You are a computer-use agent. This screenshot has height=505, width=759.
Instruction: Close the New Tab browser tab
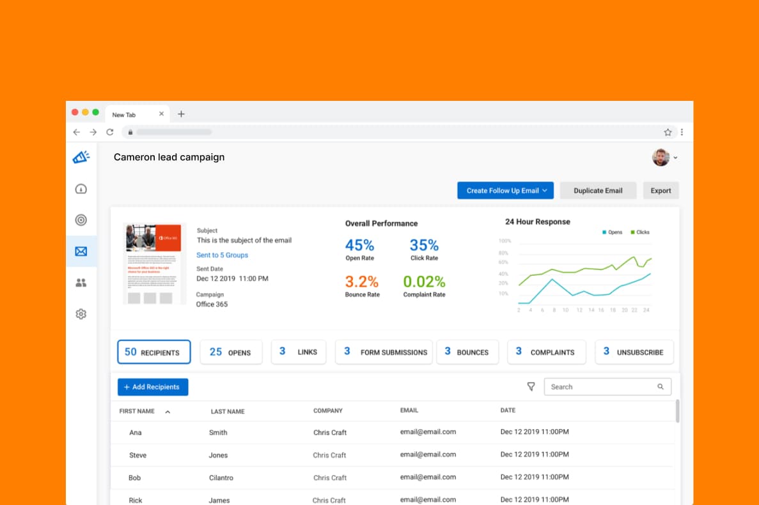[161, 114]
